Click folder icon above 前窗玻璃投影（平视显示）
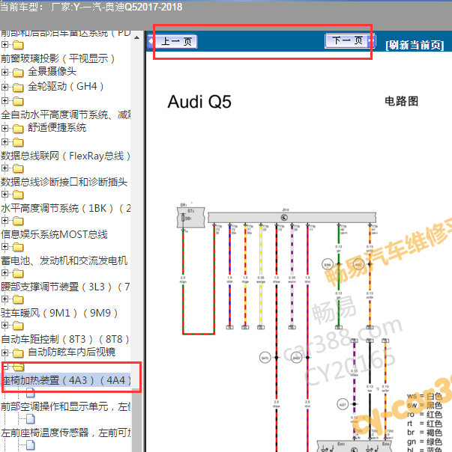 coord(18,45)
